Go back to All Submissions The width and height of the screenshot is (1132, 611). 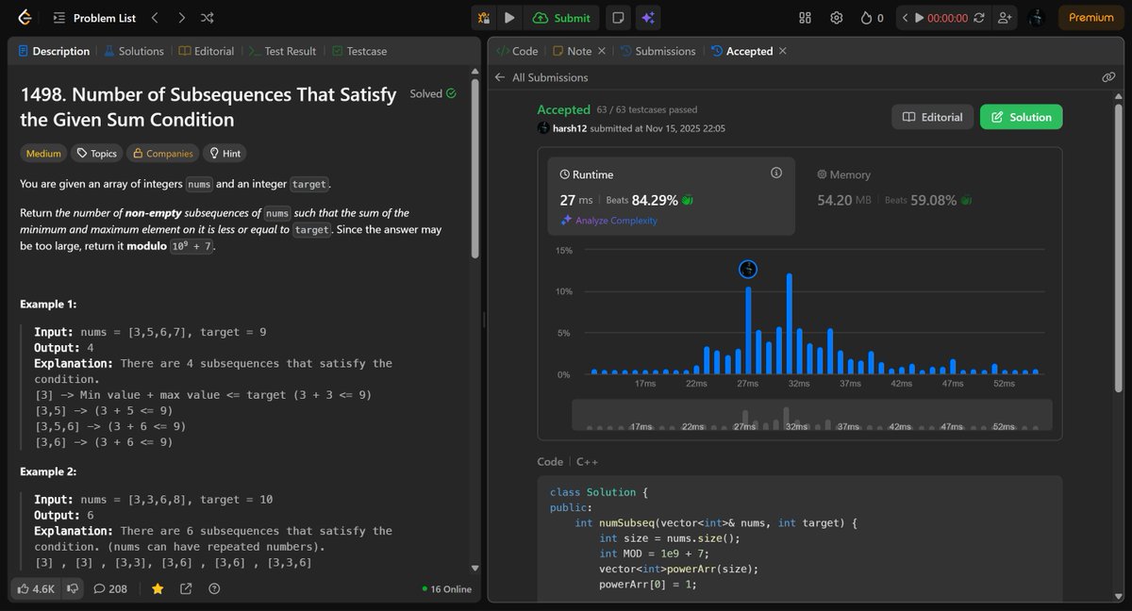point(541,77)
